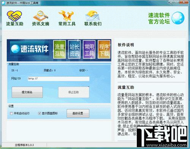Click the 流量互助 heading in the right panel
Image resolution: width=190 pixels, height=149 pixels.
126,87
